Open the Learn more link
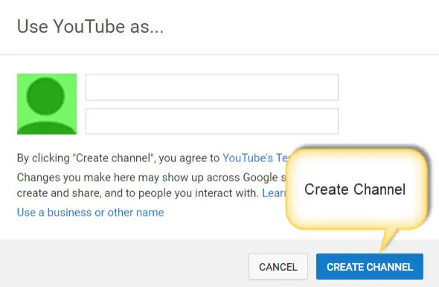 tap(274, 193)
